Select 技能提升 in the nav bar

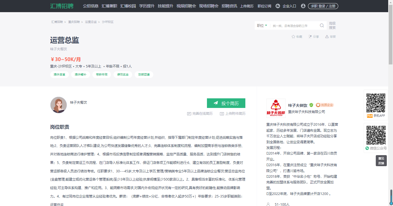click(x=165, y=6)
